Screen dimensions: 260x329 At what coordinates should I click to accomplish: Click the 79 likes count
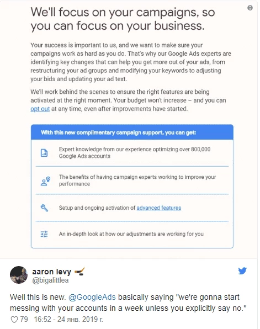click(x=24, y=320)
